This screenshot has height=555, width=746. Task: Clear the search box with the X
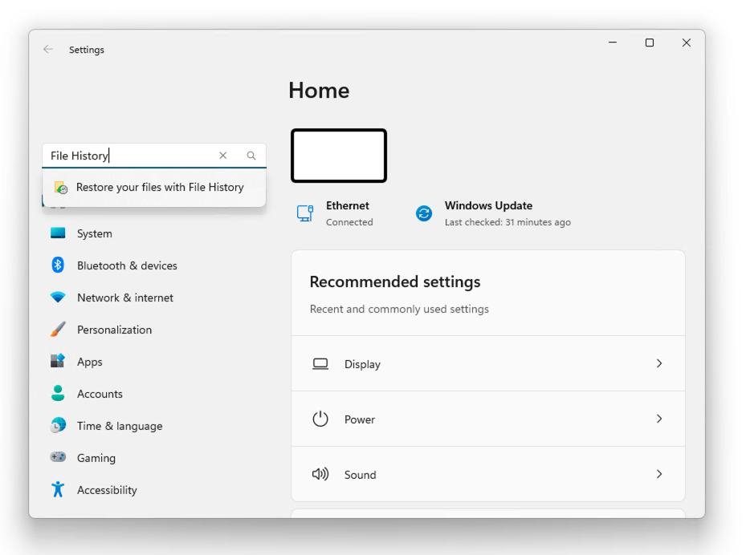[x=222, y=156]
